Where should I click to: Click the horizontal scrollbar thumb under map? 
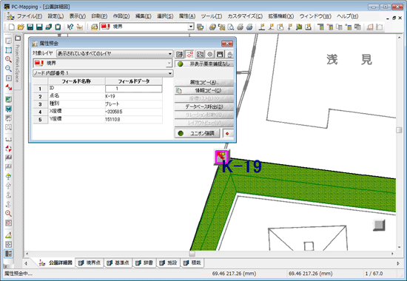coord(192,254)
